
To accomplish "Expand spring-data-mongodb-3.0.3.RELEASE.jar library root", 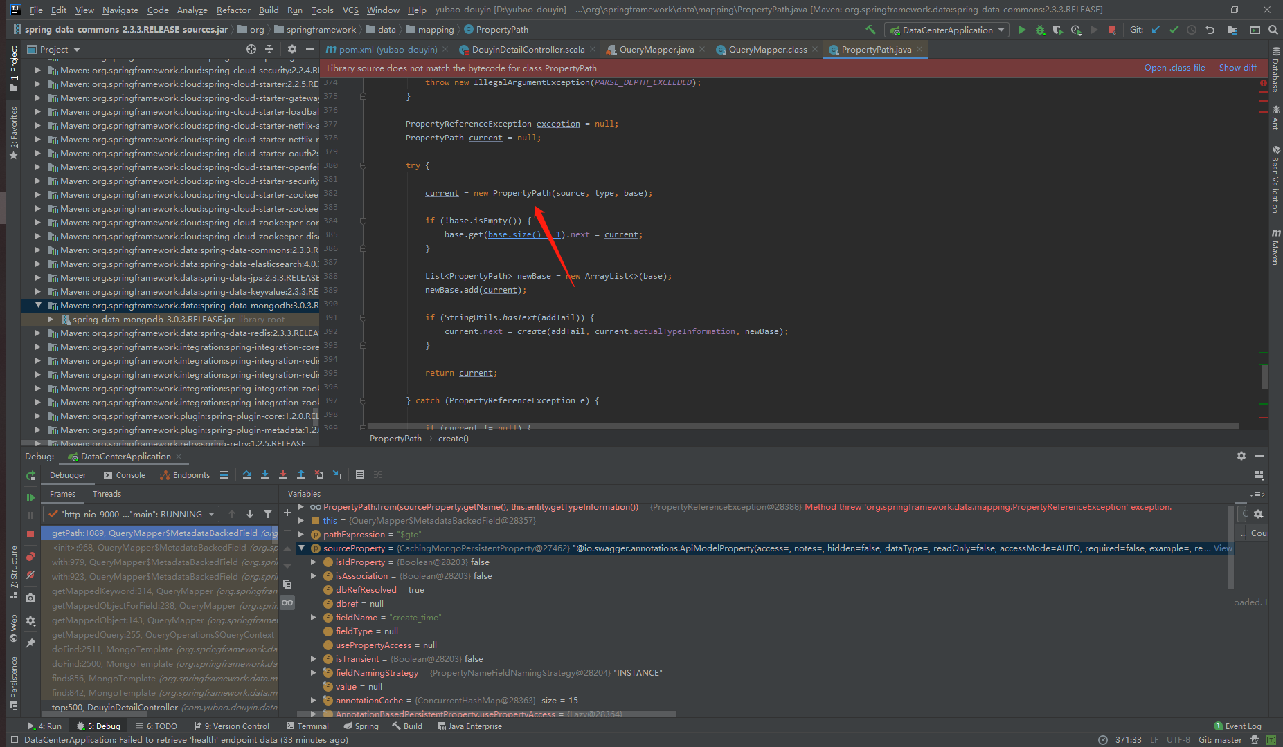I will (51, 320).
